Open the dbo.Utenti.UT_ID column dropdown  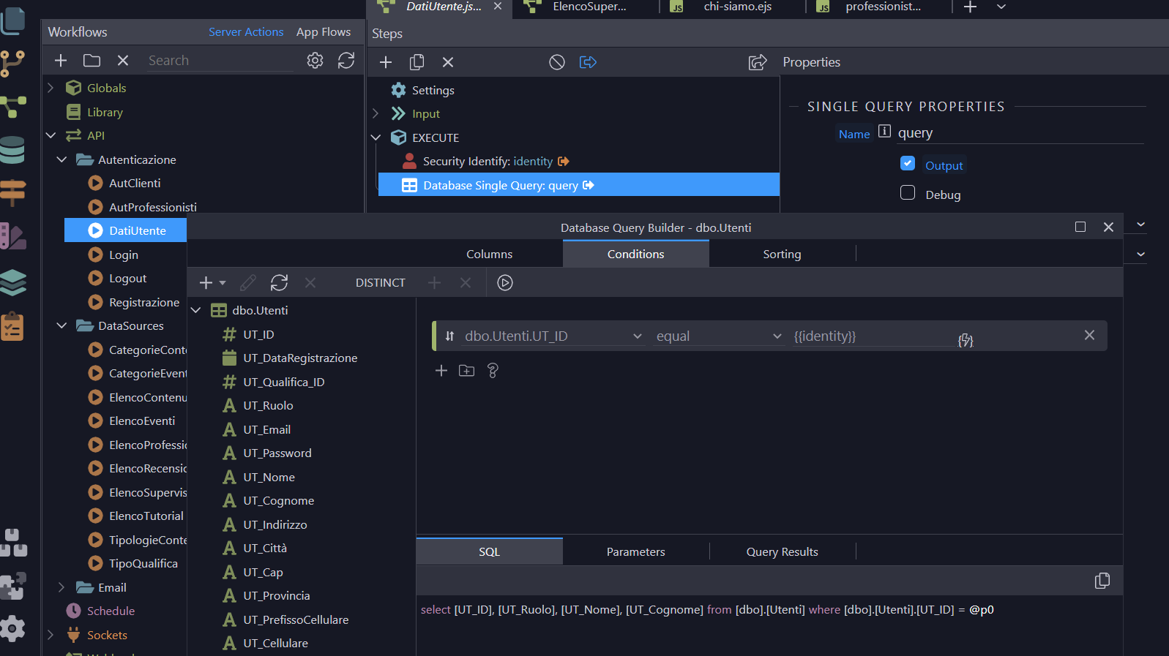pyautogui.click(x=553, y=336)
